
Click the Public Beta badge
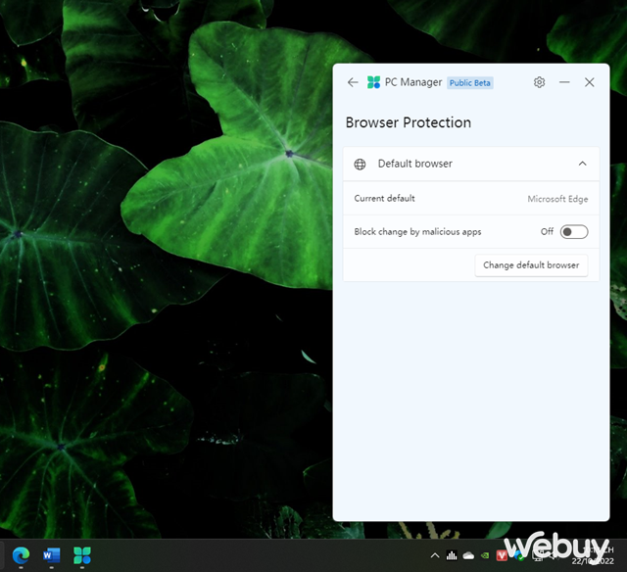470,82
